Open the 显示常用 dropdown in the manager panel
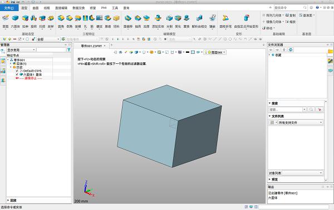This screenshot has height=210, width=334. point(21,50)
